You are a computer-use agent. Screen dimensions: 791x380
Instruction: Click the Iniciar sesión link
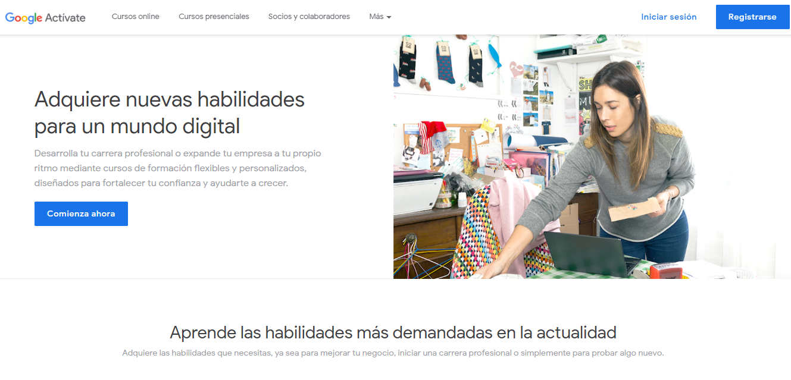668,17
